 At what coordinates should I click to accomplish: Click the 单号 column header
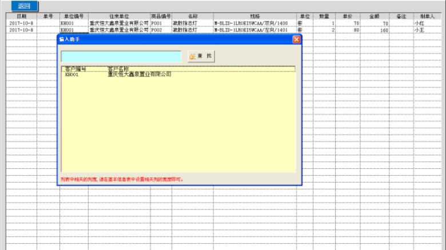click(x=48, y=16)
